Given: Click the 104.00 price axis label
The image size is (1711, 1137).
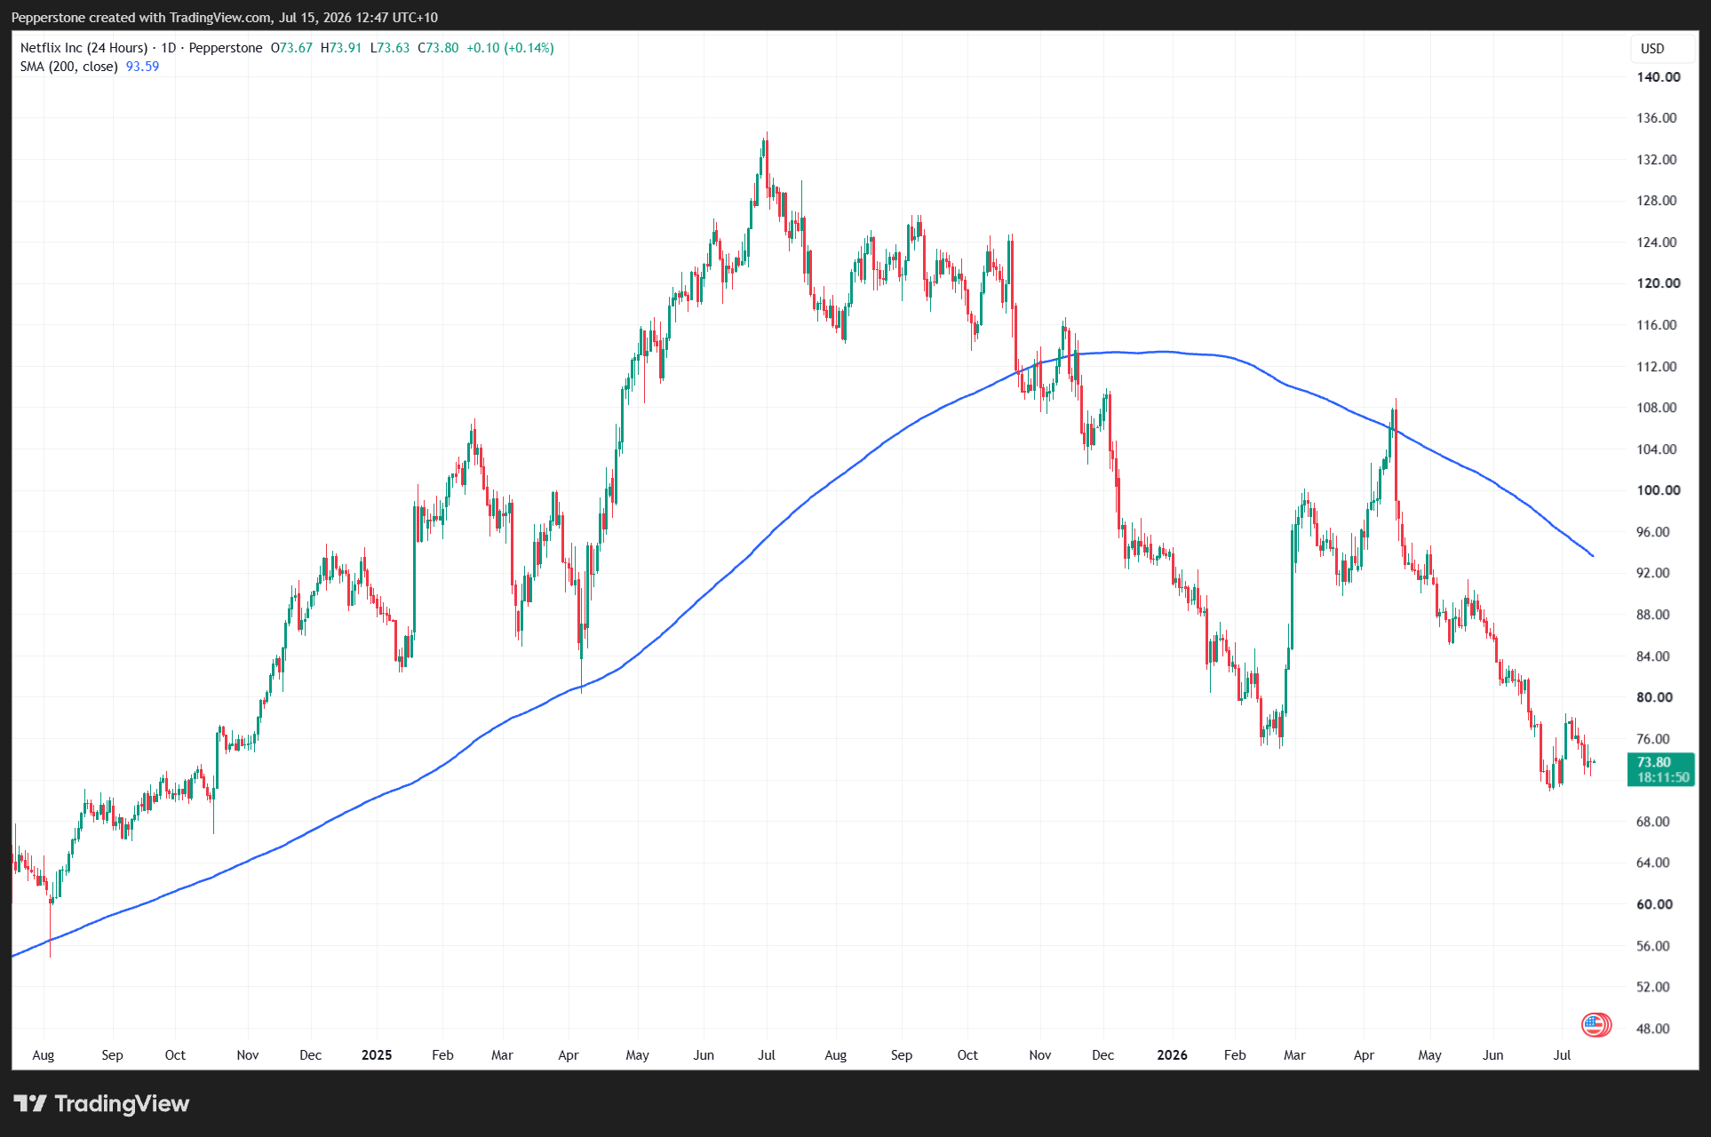Looking at the screenshot, I should 1657,449.
